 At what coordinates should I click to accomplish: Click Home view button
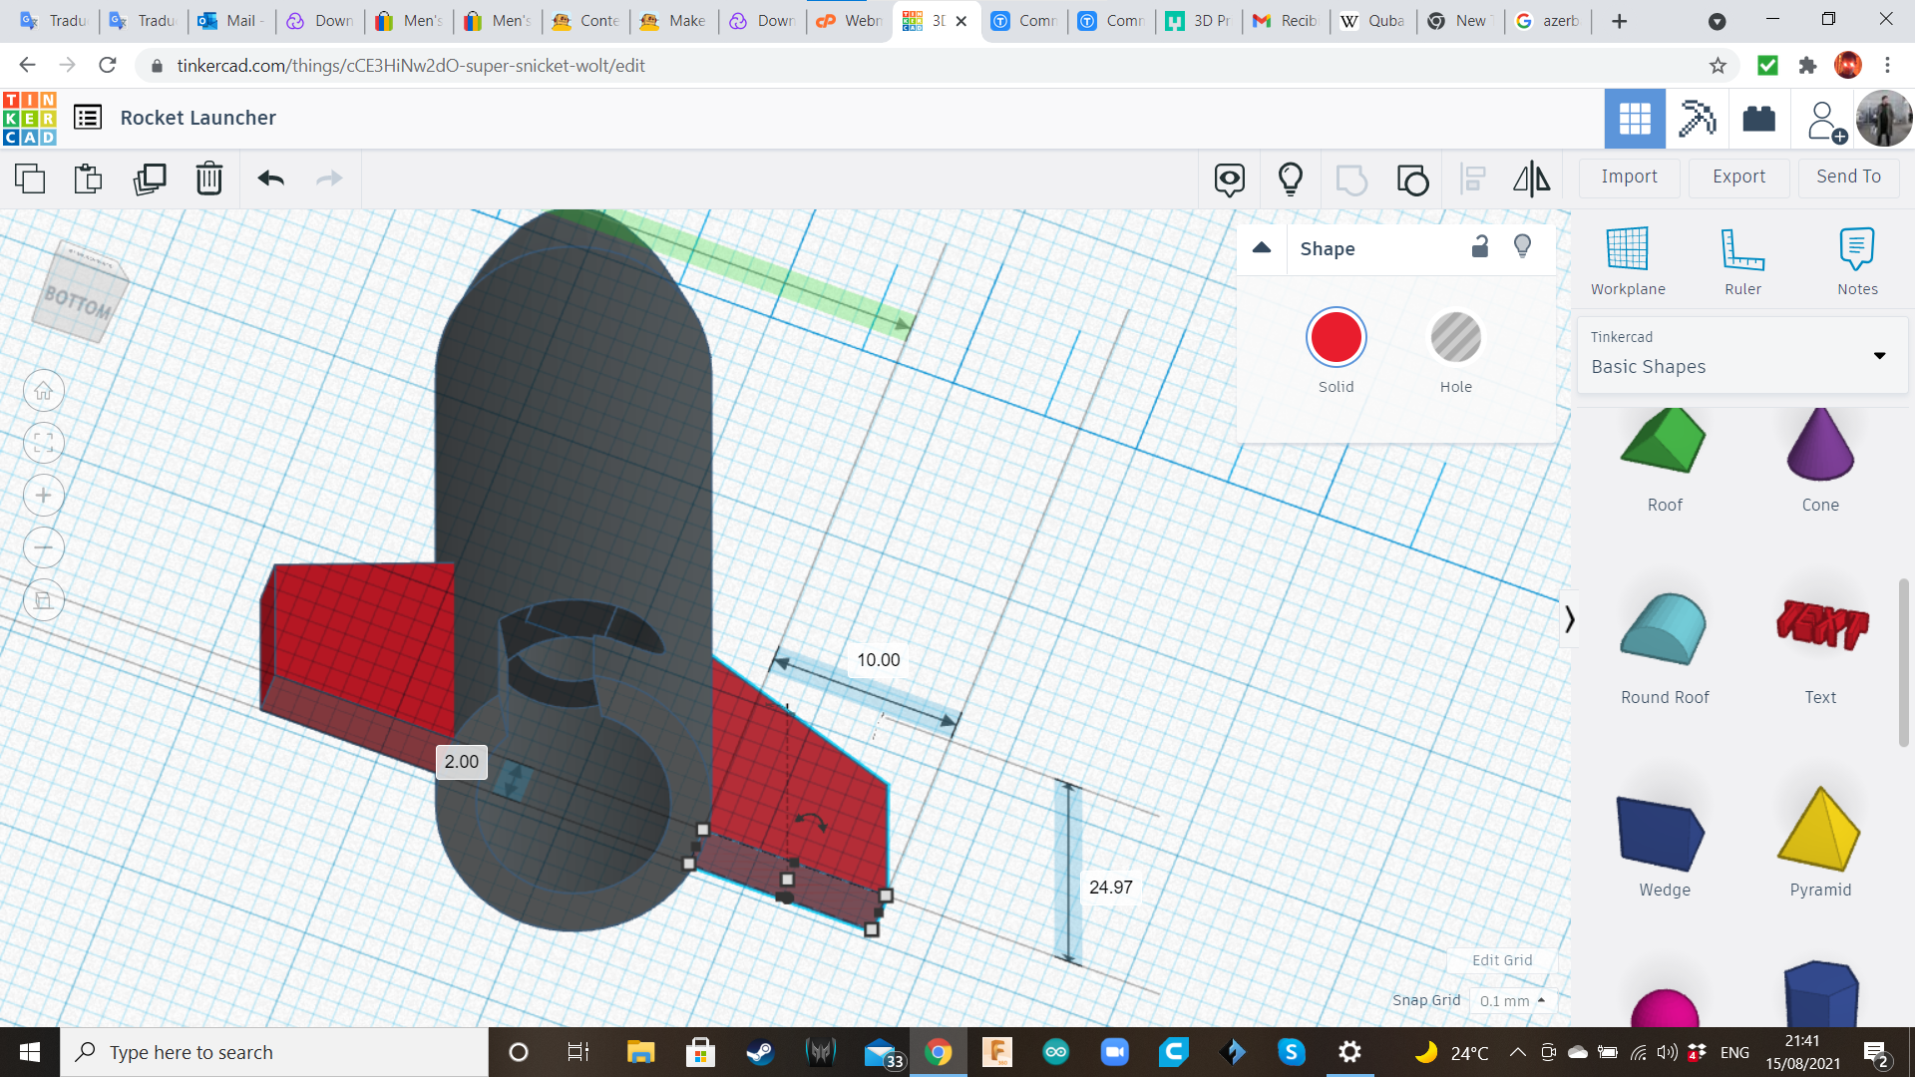(x=44, y=391)
